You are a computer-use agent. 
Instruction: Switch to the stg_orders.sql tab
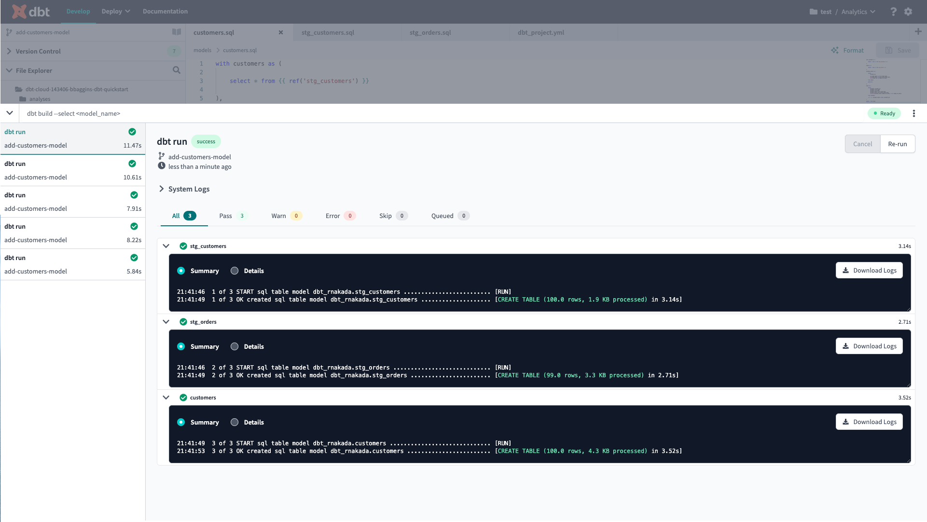(x=456, y=32)
